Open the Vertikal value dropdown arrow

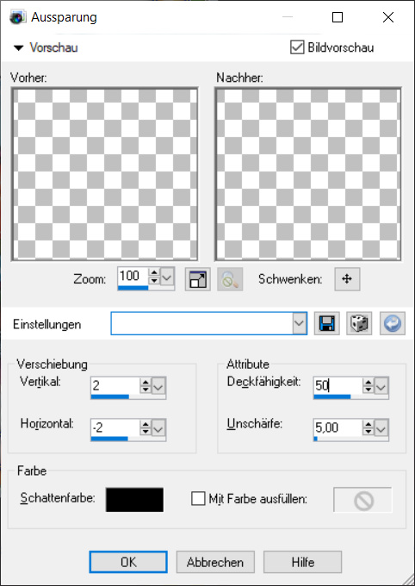158,386
